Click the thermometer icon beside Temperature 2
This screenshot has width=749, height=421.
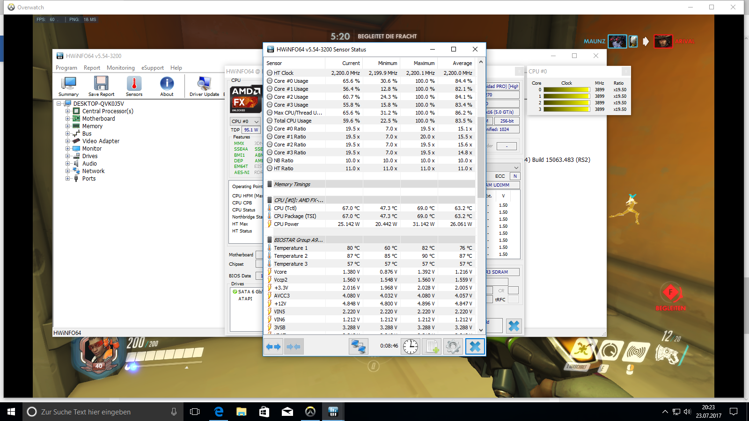point(270,256)
